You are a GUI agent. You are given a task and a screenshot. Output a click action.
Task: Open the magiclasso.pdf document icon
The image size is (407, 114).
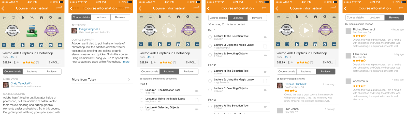(265, 46)
